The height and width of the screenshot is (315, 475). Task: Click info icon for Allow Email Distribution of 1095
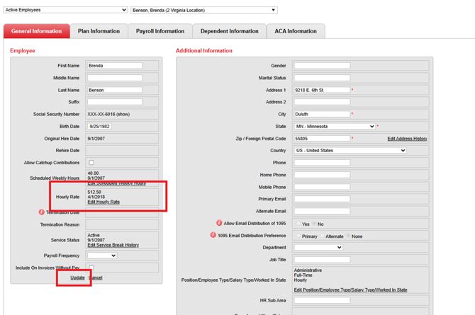click(x=219, y=223)
